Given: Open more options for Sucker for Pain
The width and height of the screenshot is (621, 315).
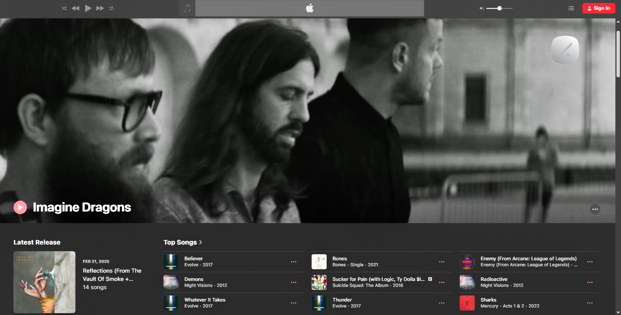Looking at the screenshot, I should point(442,282).
